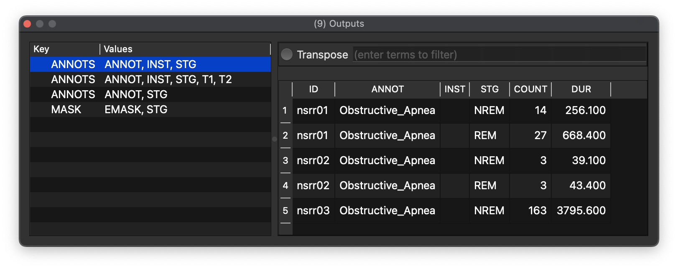
Task: Sort by the DUR column header
Action: (581, 89)
